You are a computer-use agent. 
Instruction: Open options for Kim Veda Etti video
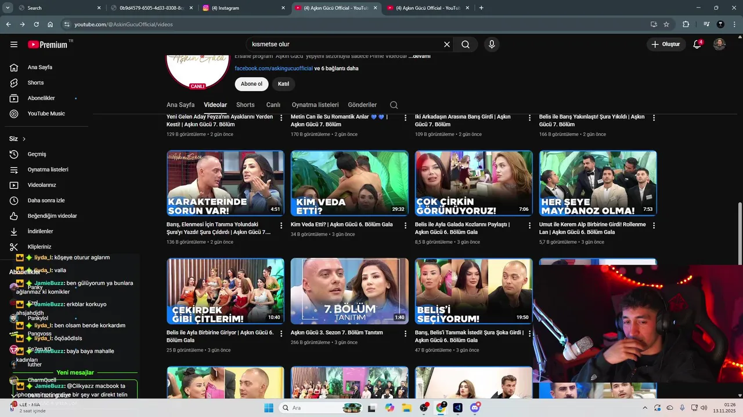[x=405, y=225]
